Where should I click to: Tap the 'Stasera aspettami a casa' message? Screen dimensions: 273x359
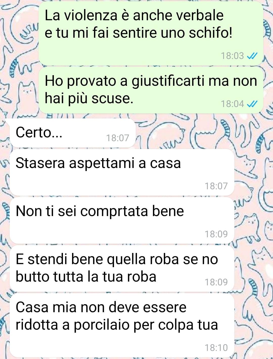122,172
